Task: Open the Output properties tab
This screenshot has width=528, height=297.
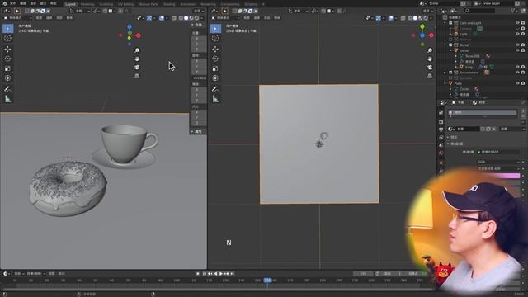Action: (441, 130)
